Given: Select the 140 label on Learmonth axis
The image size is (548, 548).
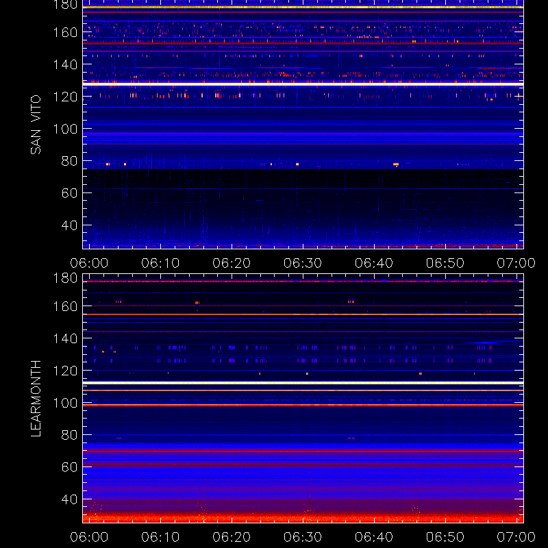Looking at the screenshot, I should tap(65, 338).
